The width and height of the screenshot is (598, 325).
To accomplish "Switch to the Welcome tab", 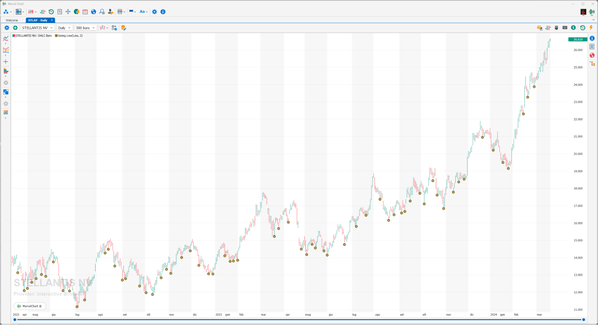I will point(12,20).
